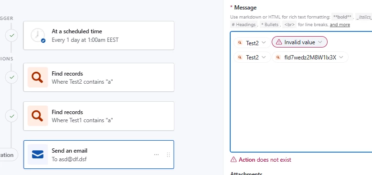
Task: Grab the drag handle on Send an email step
Action: (x=169, y=155)
